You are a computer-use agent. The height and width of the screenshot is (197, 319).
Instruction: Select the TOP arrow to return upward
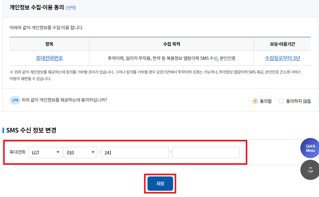pyautogui.click(x=310, y=170)
